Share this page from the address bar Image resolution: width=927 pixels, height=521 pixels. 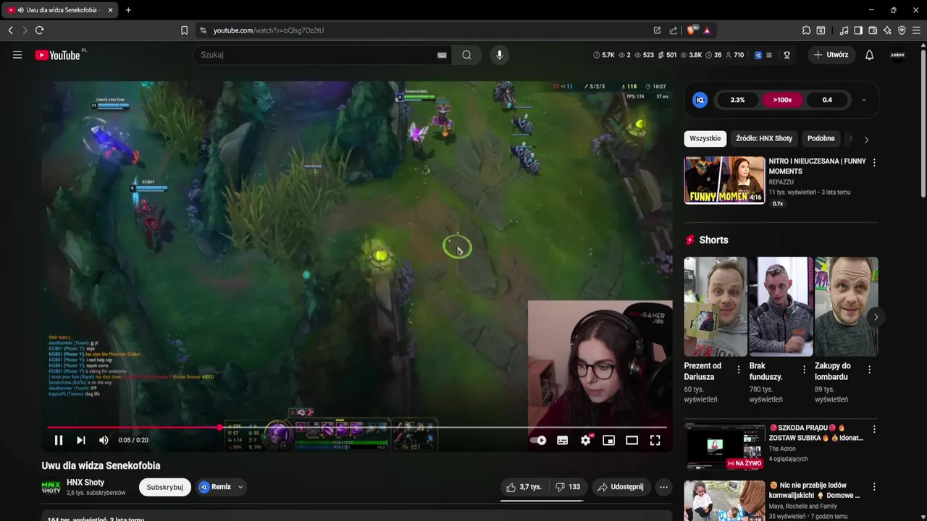pyautogui.click(x=674, y=30)
